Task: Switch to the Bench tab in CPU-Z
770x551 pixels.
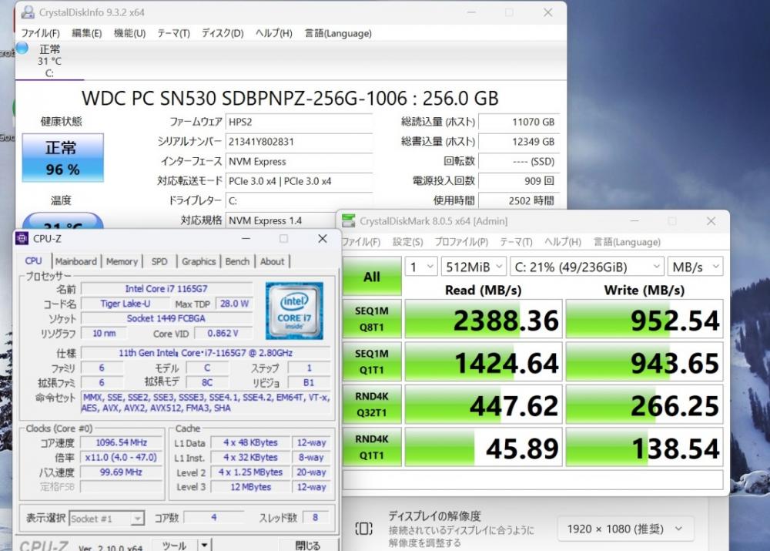Action: (237, 261)
